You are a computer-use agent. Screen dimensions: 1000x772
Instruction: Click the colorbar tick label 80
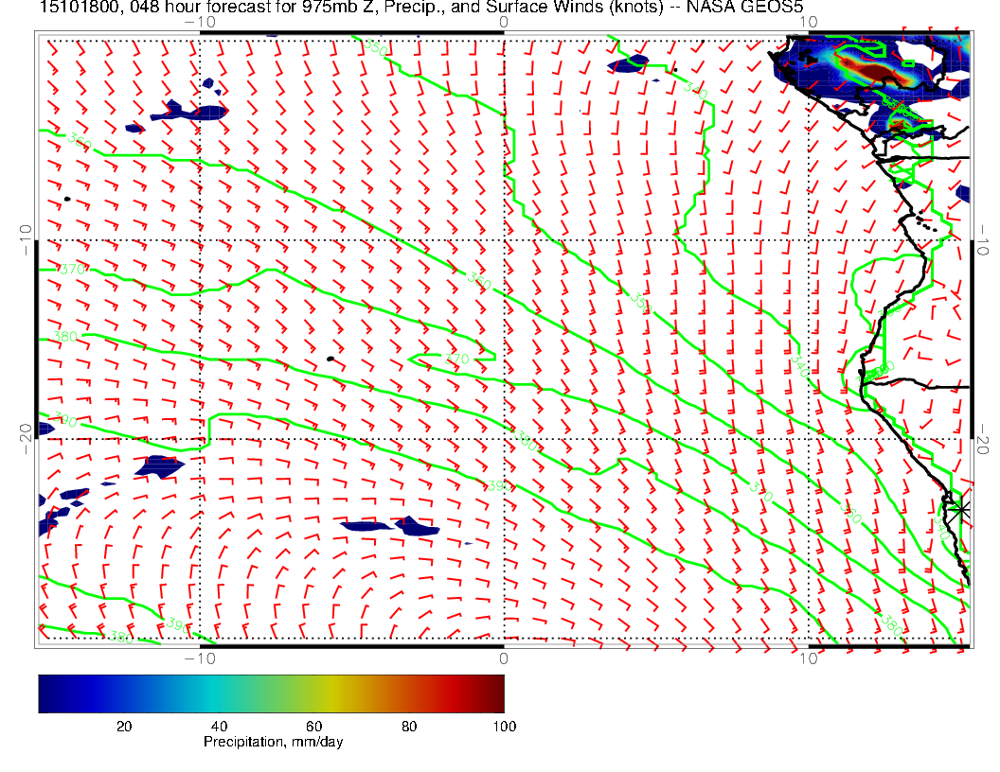tap(409, 726)
